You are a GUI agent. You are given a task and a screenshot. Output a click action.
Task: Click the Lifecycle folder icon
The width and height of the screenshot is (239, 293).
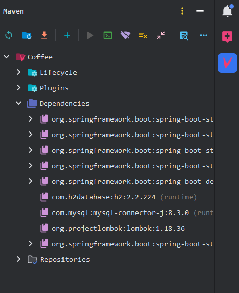click(x=33, y=73)
